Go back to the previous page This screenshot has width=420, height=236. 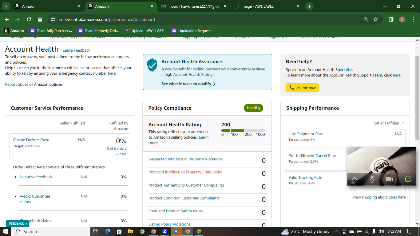point(7,19)
